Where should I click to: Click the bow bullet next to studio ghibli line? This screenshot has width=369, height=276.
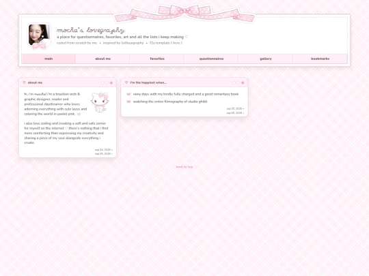pyautogui.click(x=128, y=102)
